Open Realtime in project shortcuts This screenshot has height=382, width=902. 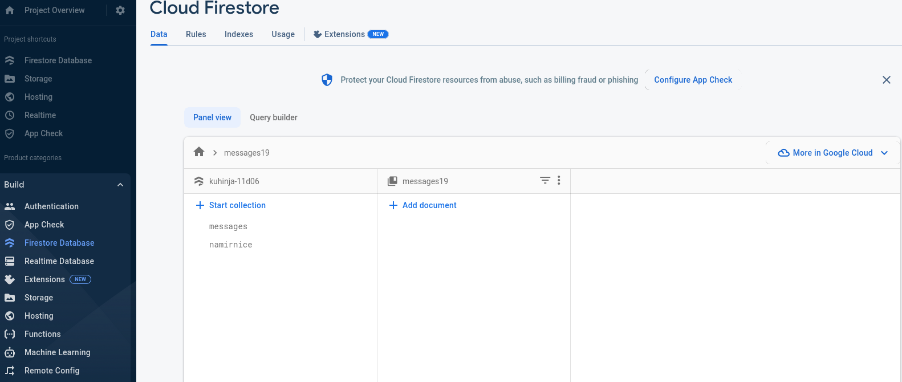point(40,115)
